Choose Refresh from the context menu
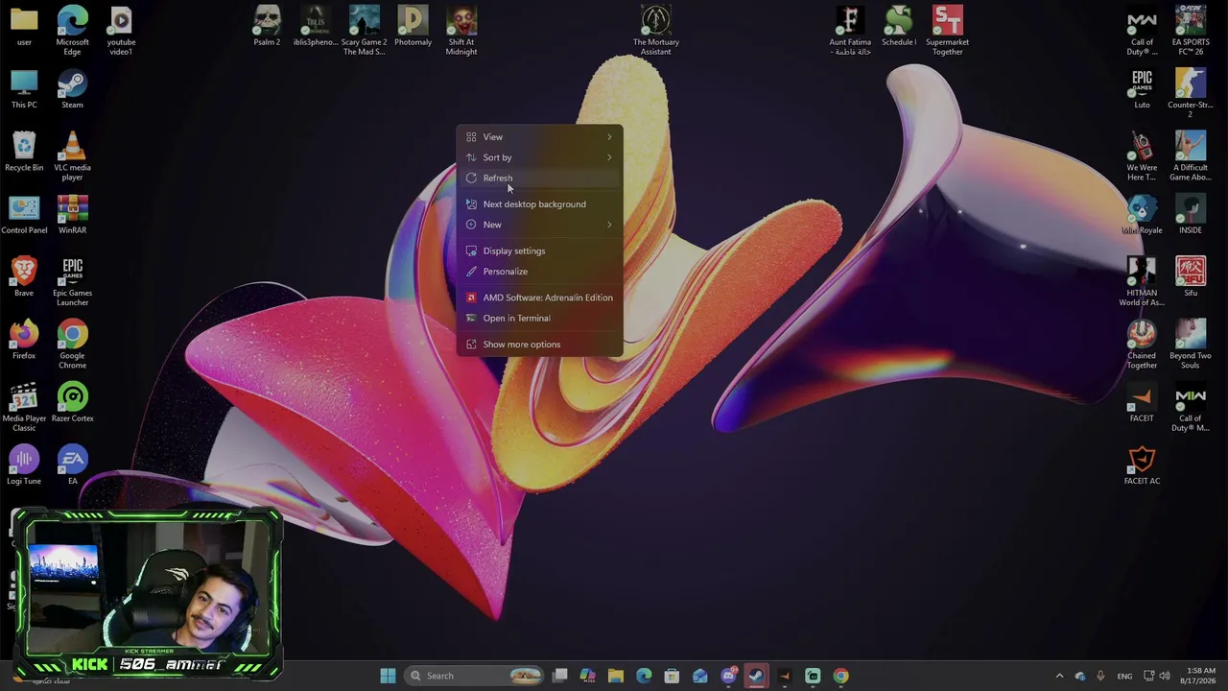 pos(539,178)
